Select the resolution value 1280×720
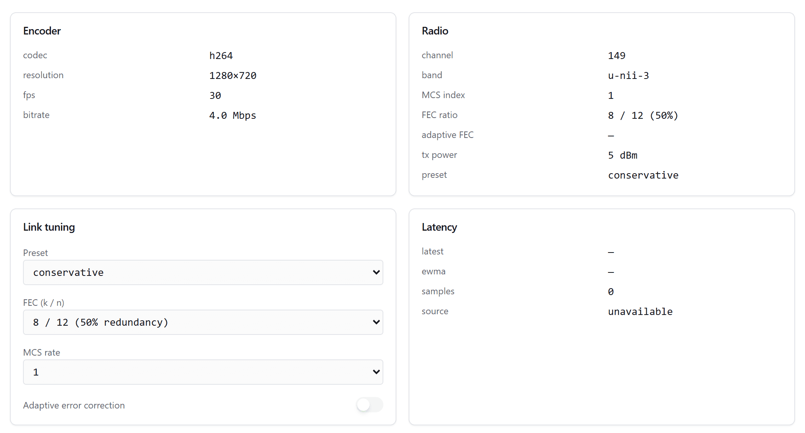 coord(233,75)
